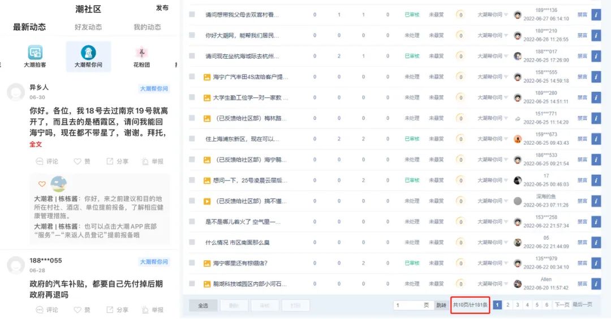Tick the checkbox beside 海宁哪里还有棕榈店?
The image size is (611, 319).
[192, 263]
